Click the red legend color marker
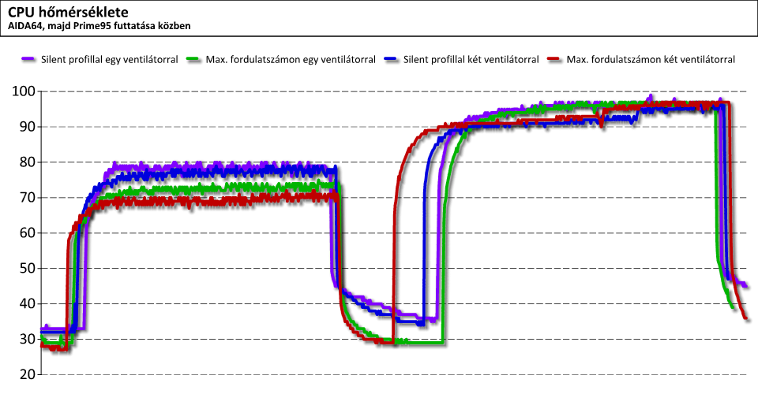Image resolution: width=758 pixels, height=394 pixels. point(554,59)
